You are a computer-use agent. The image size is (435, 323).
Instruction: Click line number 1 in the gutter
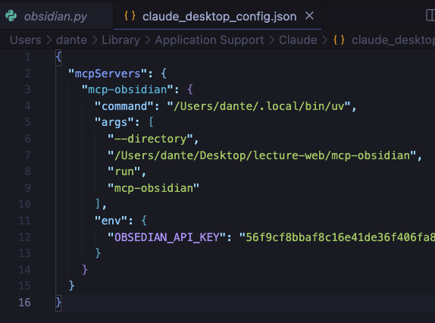click(27, 57)
